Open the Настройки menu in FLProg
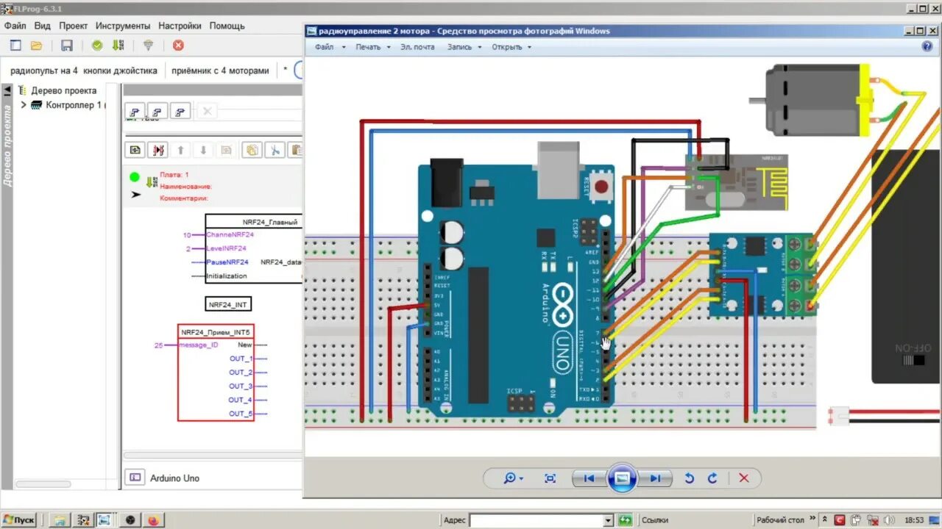The image size is (942, 529). click(180, 26)
